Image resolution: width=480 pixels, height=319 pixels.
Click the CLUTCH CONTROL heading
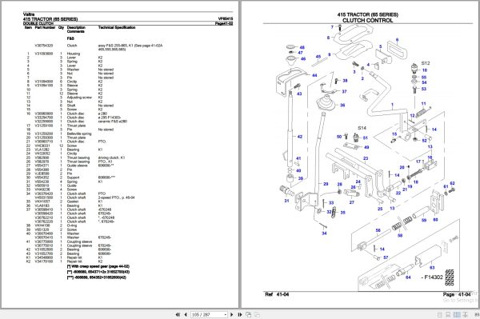[x=367, y=21]
